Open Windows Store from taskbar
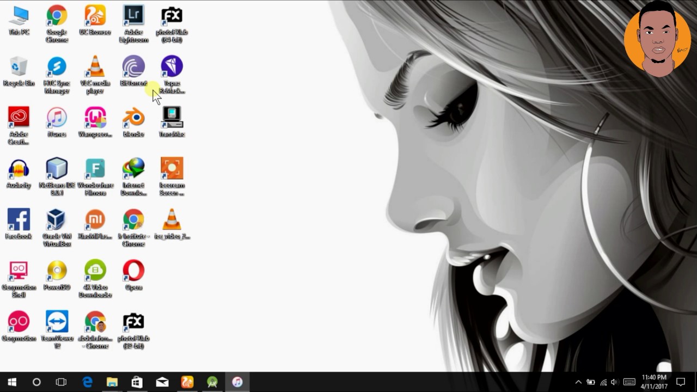 tap(137, 382)
